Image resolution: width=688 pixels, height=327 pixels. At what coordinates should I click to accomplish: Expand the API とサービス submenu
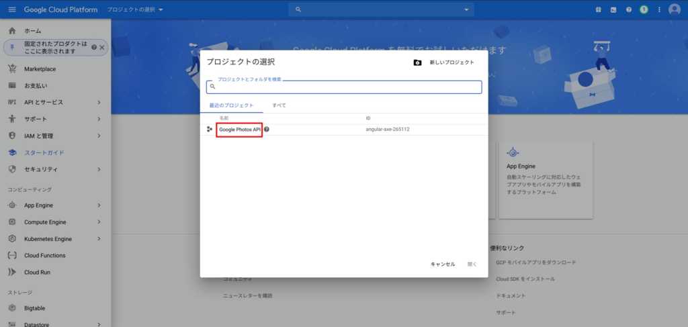click(x=99, y=102)
